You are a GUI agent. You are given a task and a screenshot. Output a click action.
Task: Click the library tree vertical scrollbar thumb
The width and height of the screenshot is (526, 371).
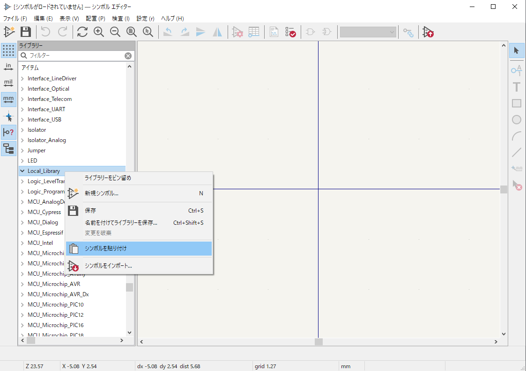129,287
